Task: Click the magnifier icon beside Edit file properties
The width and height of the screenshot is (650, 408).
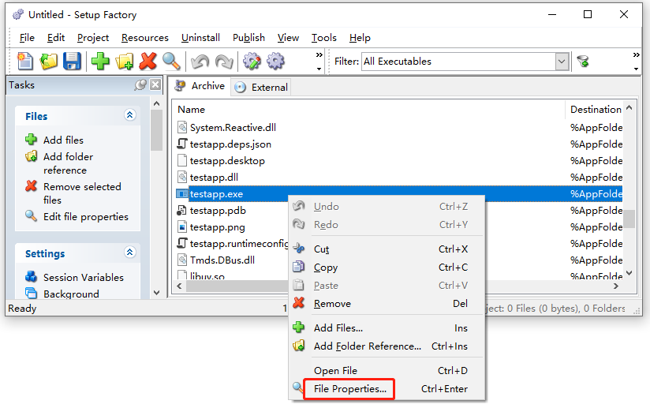Action: click(31, 215)
